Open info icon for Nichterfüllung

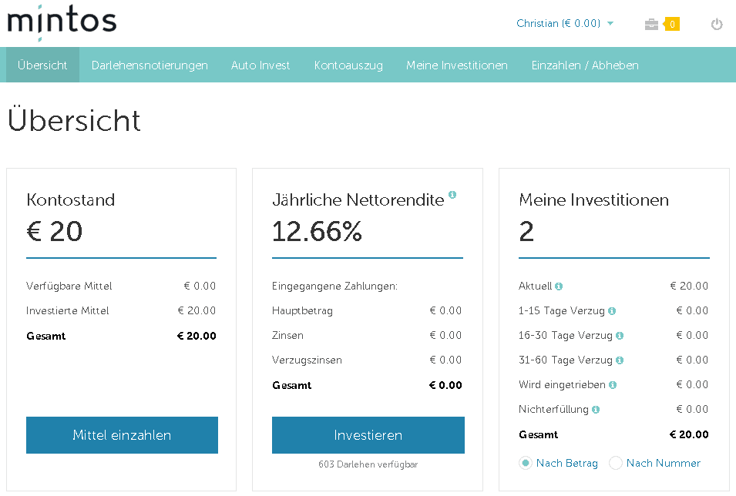[x=595, y=410]
